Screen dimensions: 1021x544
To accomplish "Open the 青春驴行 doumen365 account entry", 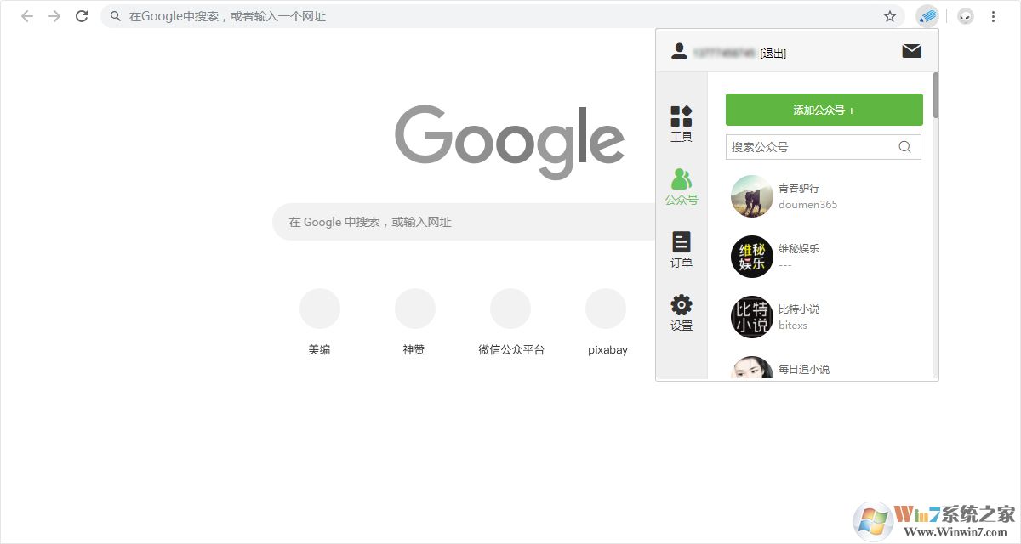I will (x=800, y=195).
